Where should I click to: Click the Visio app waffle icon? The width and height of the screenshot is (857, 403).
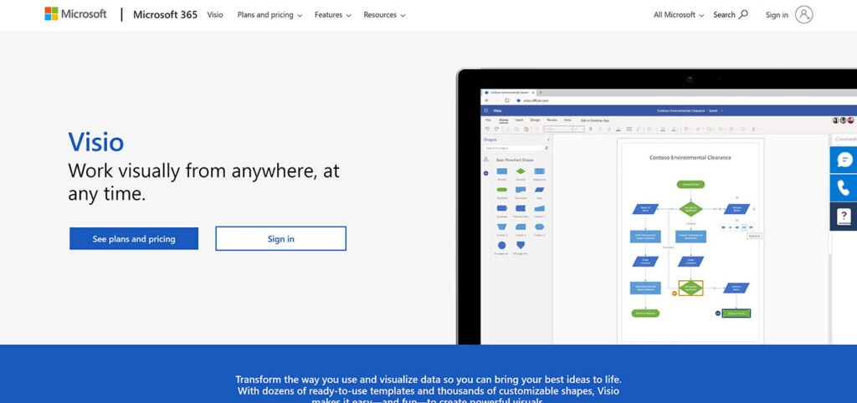click(486, 110)
